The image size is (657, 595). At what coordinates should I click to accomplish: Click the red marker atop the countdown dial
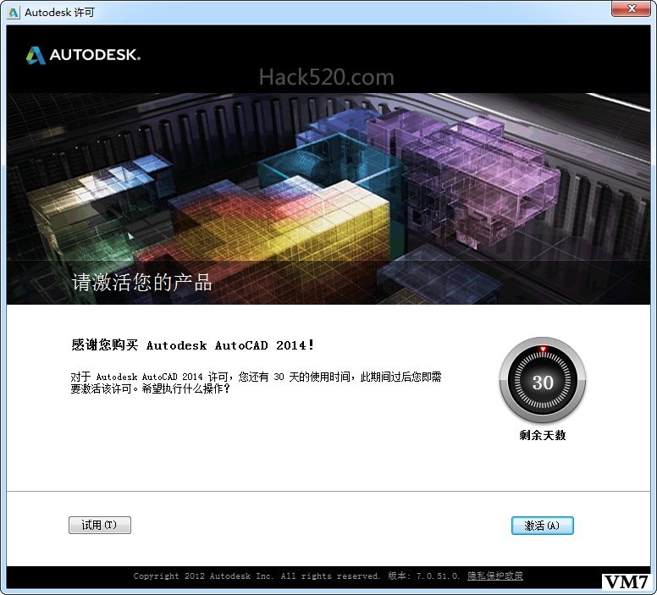point(542,349)
